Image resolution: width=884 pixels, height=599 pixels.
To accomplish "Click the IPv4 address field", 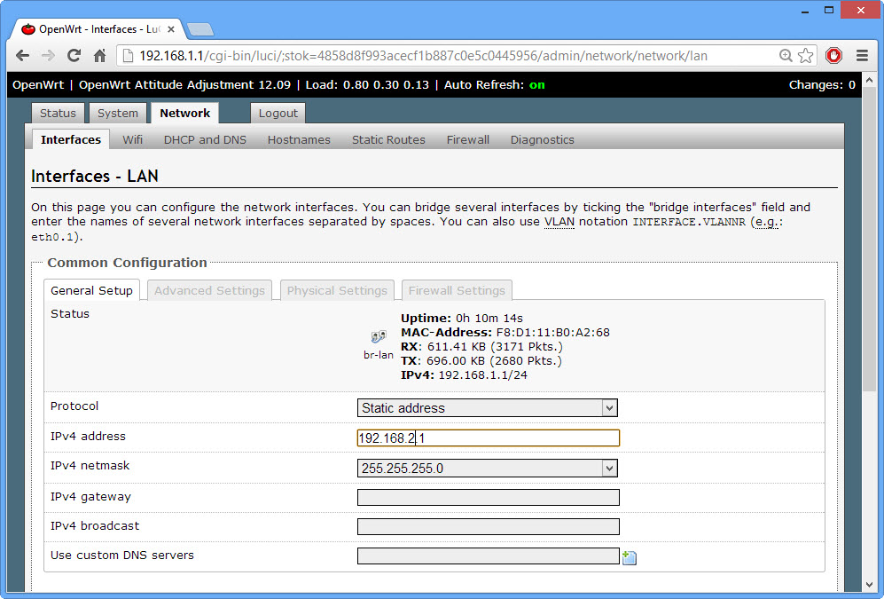I will point(489,438).
